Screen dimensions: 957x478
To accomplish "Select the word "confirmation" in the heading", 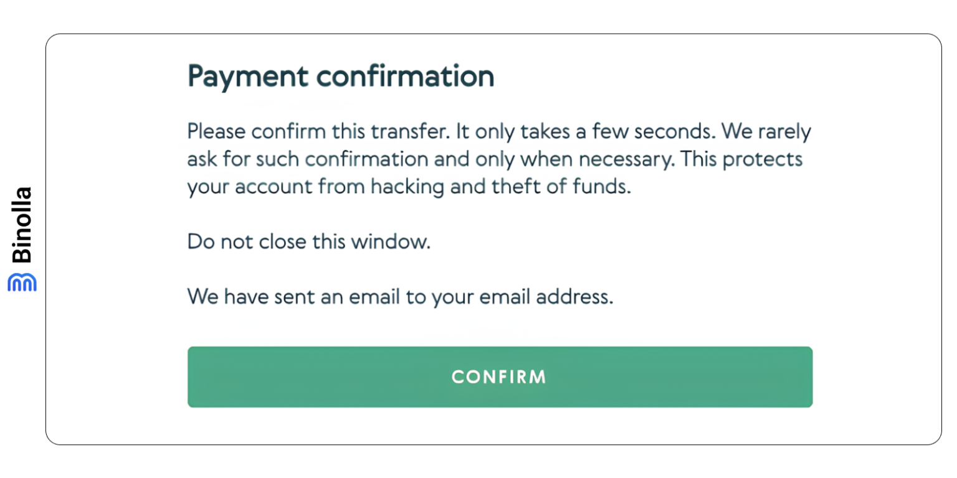I will point(405,77).
